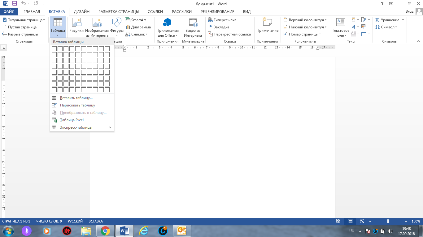Undo the last action
Screen dimensions: 423x237
point(24,4)
